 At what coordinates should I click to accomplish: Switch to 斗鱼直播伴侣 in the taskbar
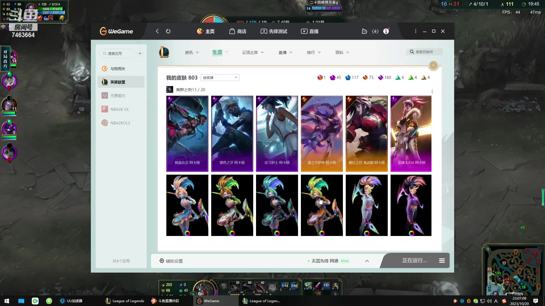click(x=165, y=301)
